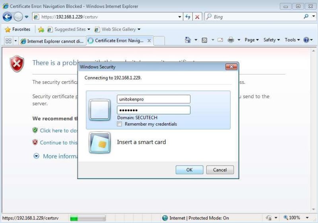Screen dimensions: 318x223
Task: Click the Add to Favorites Bar icon
Action: coord(41,30)
